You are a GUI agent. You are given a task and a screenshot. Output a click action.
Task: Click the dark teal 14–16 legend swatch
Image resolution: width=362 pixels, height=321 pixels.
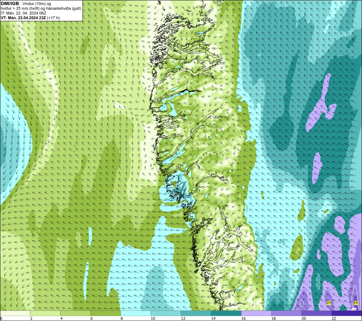[226, 313]
